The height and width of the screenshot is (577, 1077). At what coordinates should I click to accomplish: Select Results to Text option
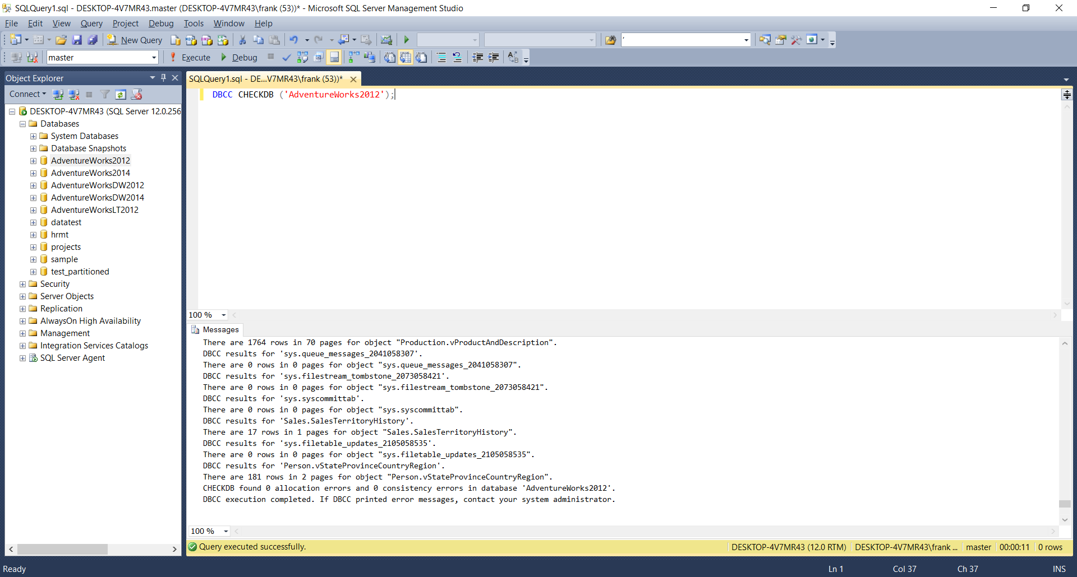(x=389, y=57)
